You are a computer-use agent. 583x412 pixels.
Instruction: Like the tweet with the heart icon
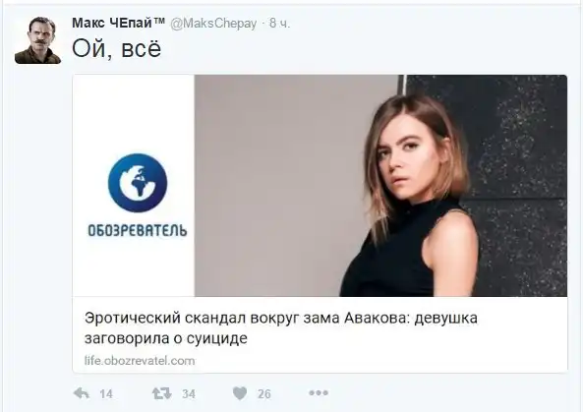click(240, 393)
